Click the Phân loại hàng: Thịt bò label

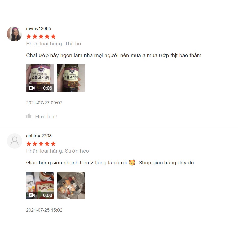point(54,44)
